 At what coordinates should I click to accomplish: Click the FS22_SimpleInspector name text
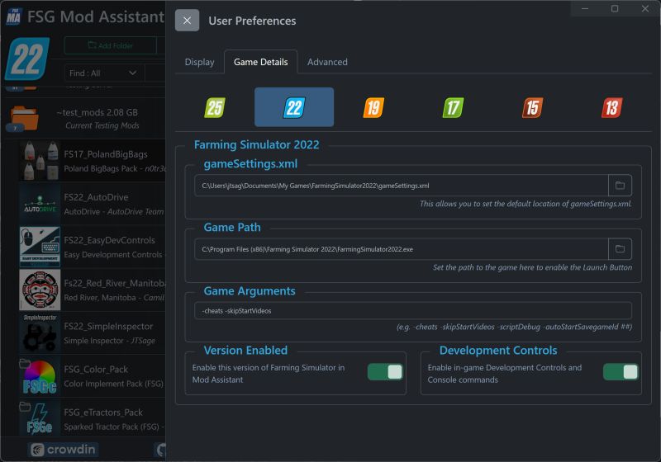click(x=109, y=326)
